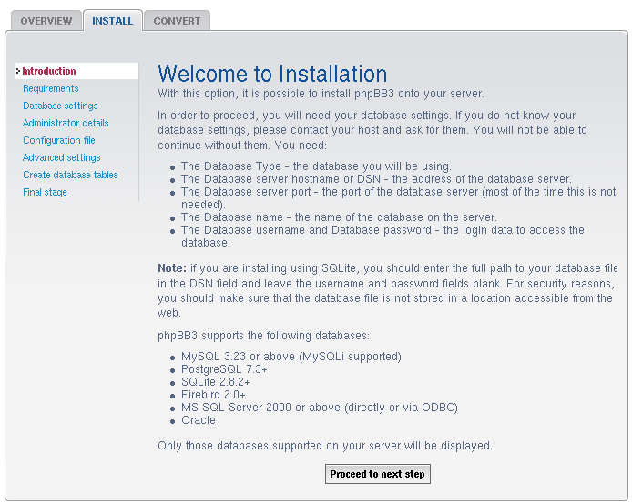Switch to the Overview tab

point(46,21)
